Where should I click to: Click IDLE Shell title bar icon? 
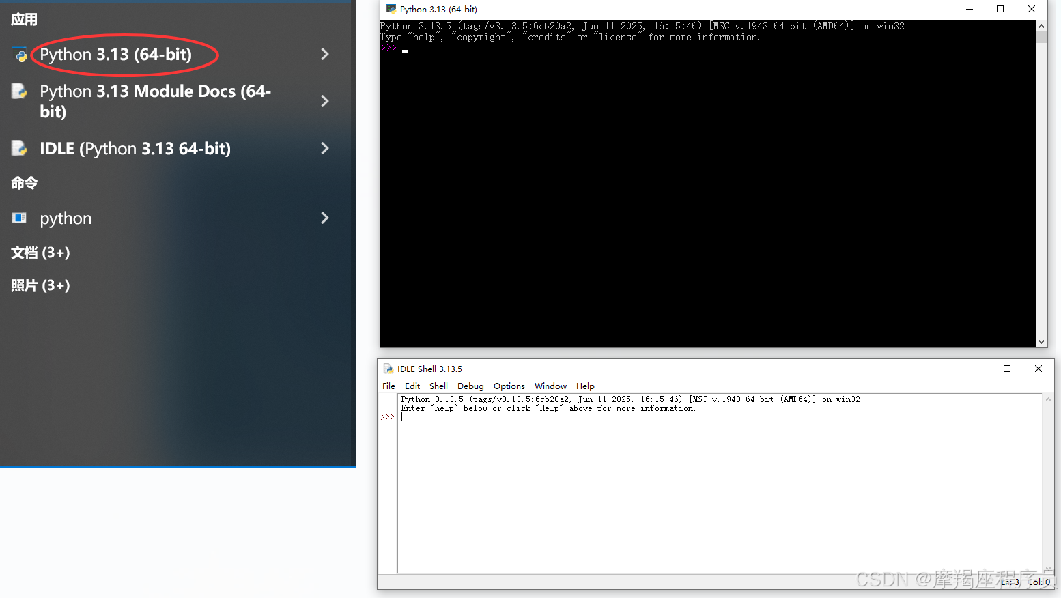point(388,369)
